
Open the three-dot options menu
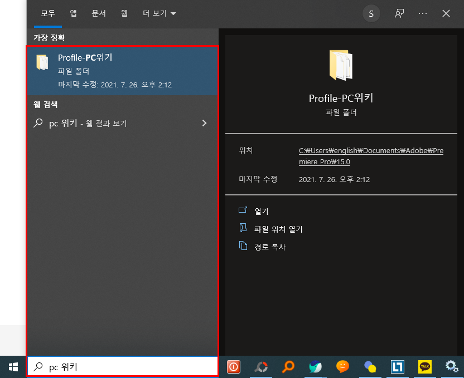point(423,13)
